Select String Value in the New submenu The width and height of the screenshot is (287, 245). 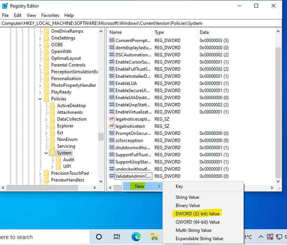(187, 197)
